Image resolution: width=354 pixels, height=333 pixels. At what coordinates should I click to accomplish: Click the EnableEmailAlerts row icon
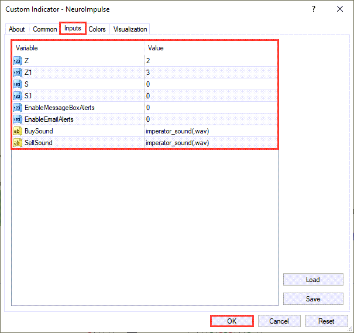[x=17, y=119]
